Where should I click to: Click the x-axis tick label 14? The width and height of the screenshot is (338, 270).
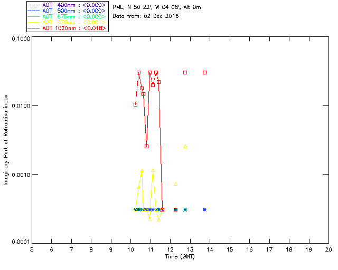pos(210,249)
